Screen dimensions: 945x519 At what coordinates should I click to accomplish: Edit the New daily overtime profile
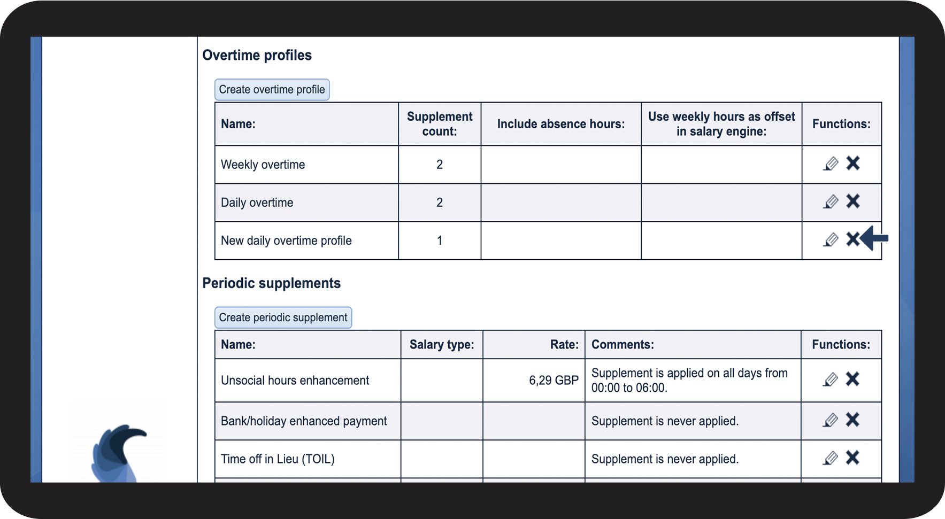(831, 239)
